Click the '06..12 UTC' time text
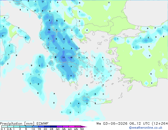Viewport: 168px width, 130px height. coord(139,124)
